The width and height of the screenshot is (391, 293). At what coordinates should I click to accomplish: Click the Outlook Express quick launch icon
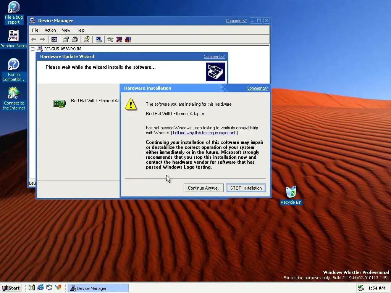click(49, 288)
